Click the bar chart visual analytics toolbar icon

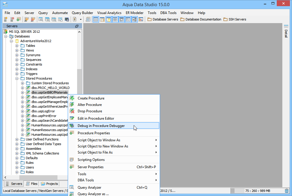[141, 19]
